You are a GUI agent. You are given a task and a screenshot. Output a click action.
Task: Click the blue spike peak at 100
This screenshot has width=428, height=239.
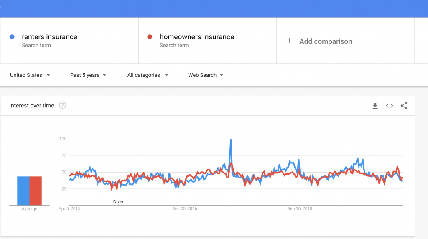[231, 140]
